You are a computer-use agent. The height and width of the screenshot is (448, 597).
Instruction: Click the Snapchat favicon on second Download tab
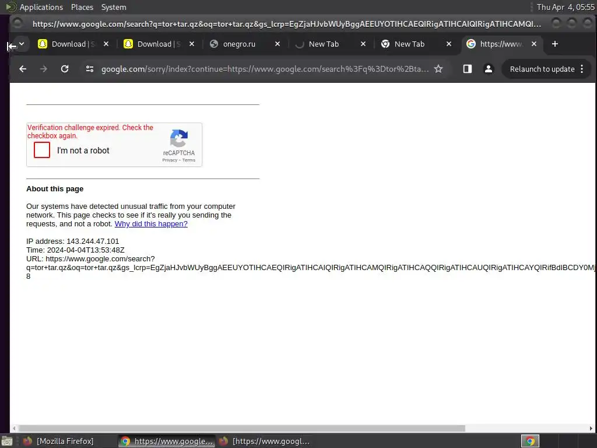click(x=128, y=44)
